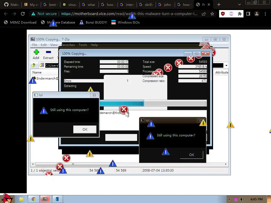This screenshot has height=203, width=271.
Task: Toggle the browser side panel
Action: click(248, 14)
